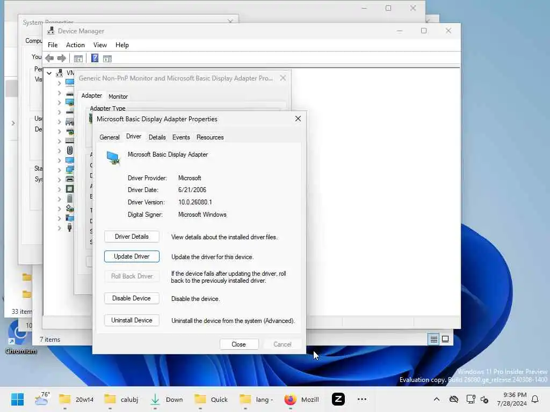This screenshot has width=550, height=412.
Task: Open the taskbar clock showing 9:36 PM
Action: pos(512,399)
